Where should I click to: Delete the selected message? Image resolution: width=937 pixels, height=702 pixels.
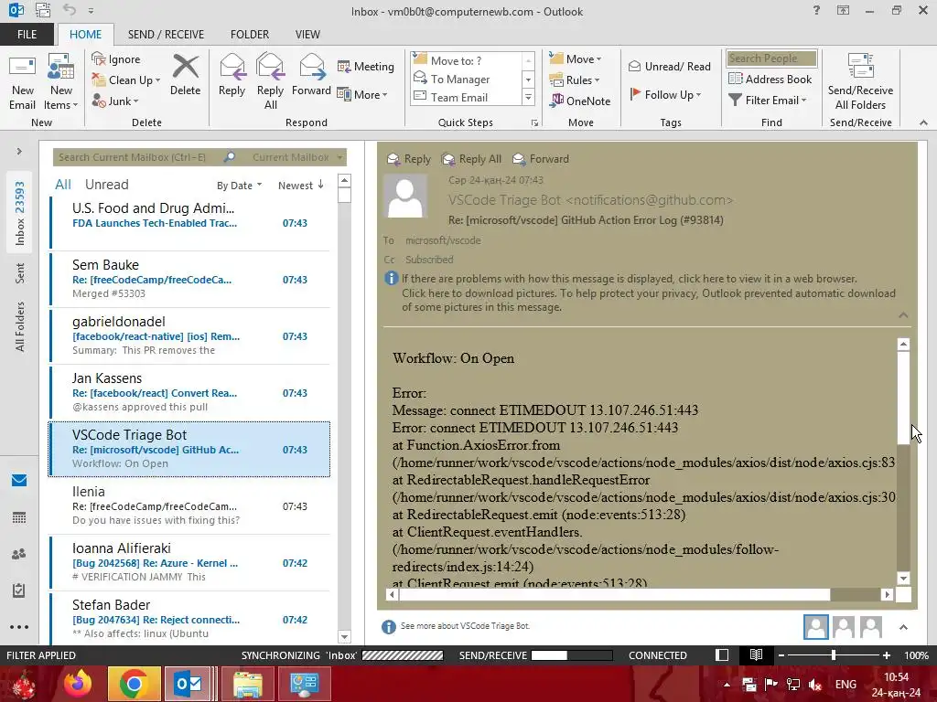(185, 75)
